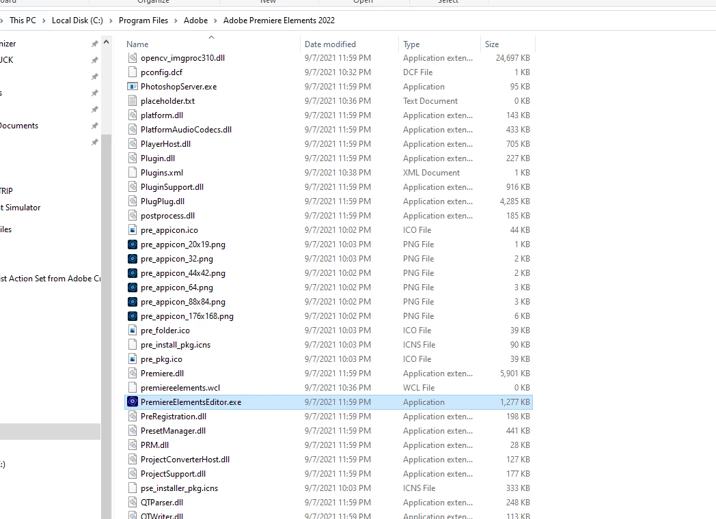The image size is (716, 519).
Task: Click the PhotoshopServer.exe file icon
Action: tap(133, 86)
